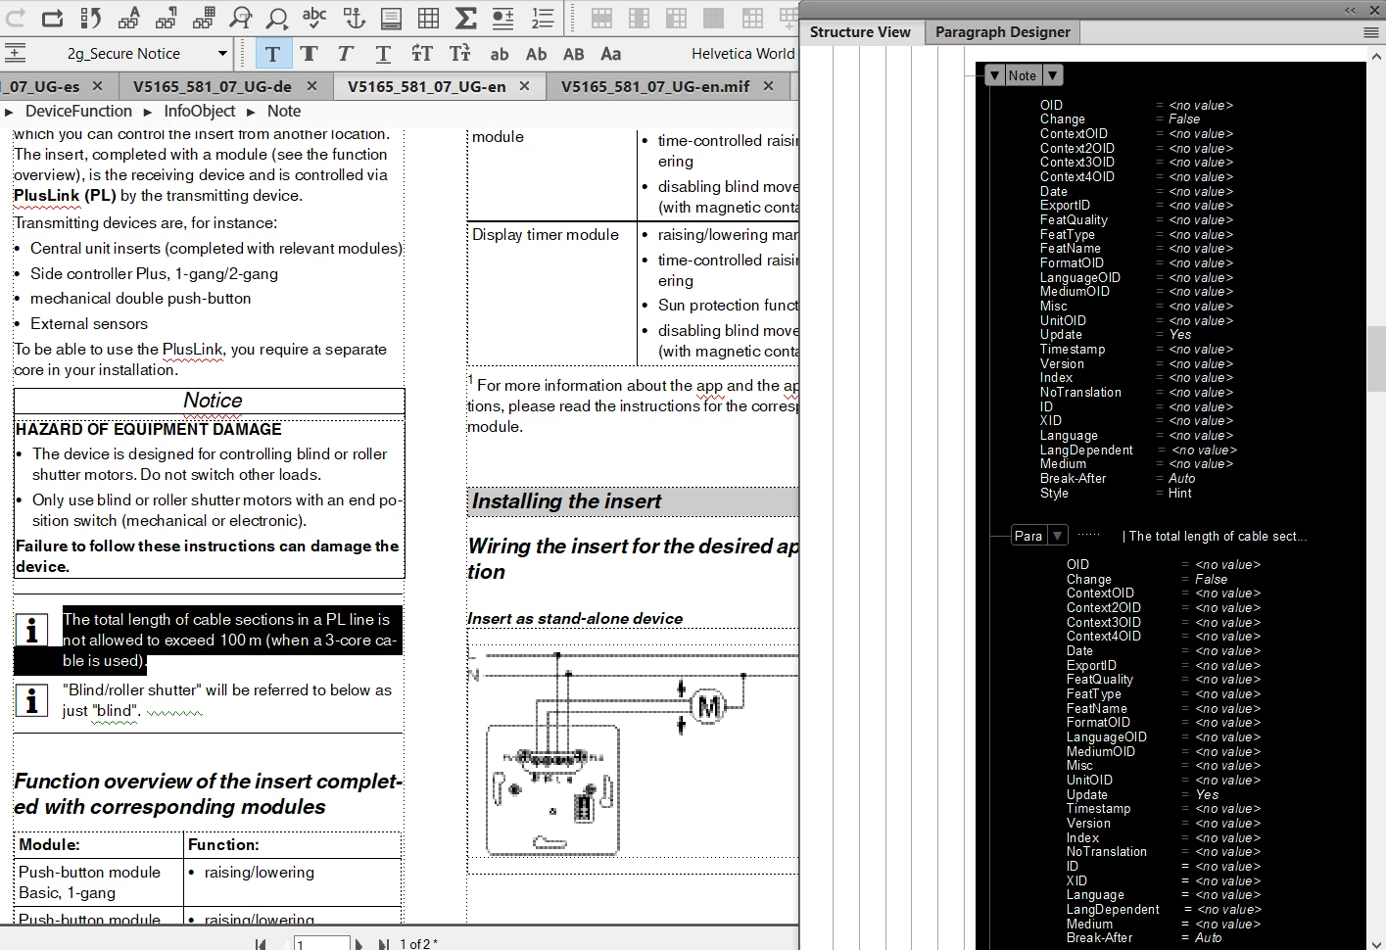Apply uppercase 'AB' text case
The height and width of the screenshot is (950, 1386).
coord(574,54)
